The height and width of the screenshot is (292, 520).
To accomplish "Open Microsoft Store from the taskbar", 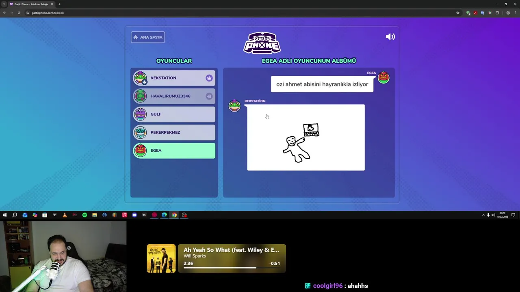I will (45, 215).
